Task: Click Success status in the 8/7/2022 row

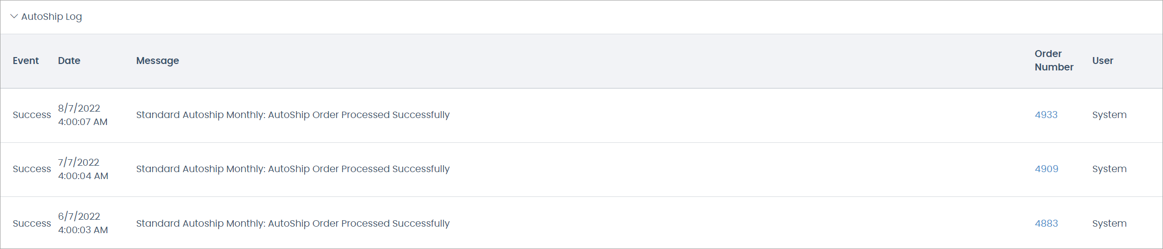Action: (x=32, y=115)
